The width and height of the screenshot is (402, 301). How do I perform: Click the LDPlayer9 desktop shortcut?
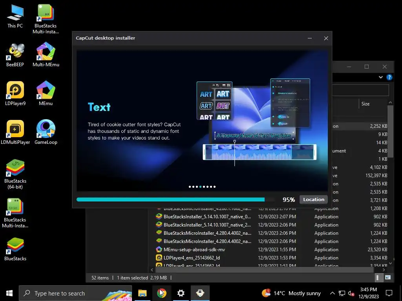[15, 94]
